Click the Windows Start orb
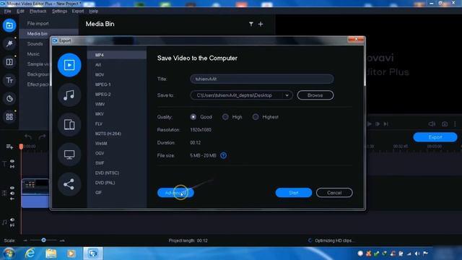The image size is (462, 260). click(9, 253)
